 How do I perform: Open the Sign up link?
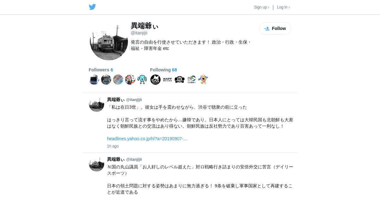pos(262,7)
